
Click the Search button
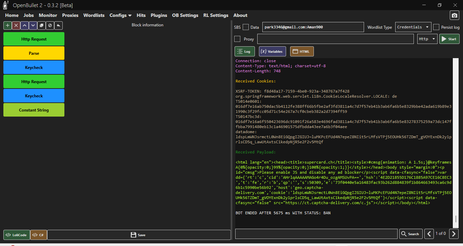pos(410,234)
